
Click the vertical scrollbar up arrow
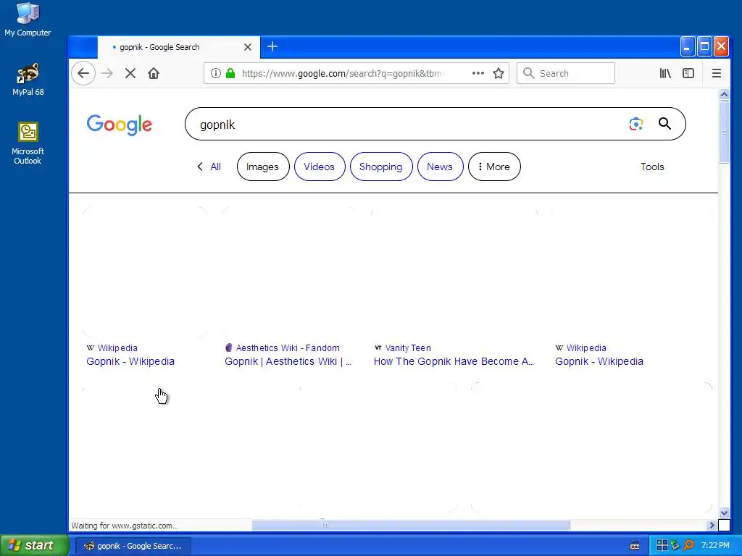point(724,95)
